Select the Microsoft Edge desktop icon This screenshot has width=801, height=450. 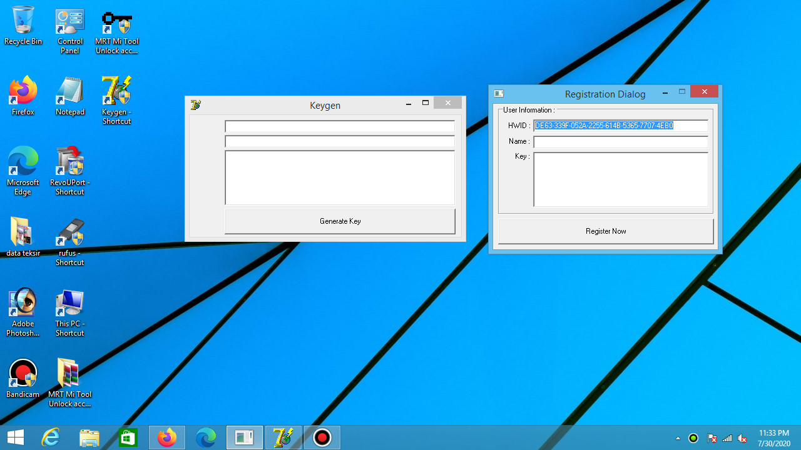tap(23, 172)
